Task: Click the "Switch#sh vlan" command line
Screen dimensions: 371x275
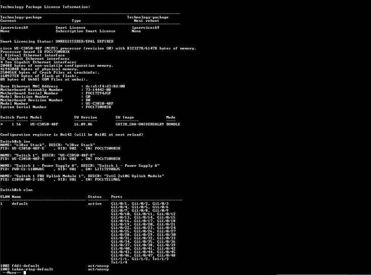Action: click(x=17, y=190)
